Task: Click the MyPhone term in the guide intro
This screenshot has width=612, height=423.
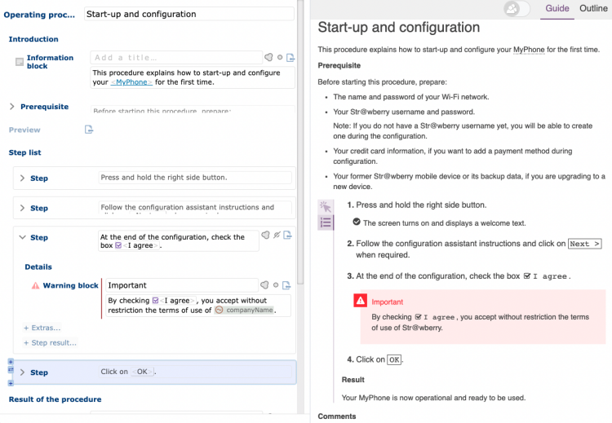Action: (529, 50)
